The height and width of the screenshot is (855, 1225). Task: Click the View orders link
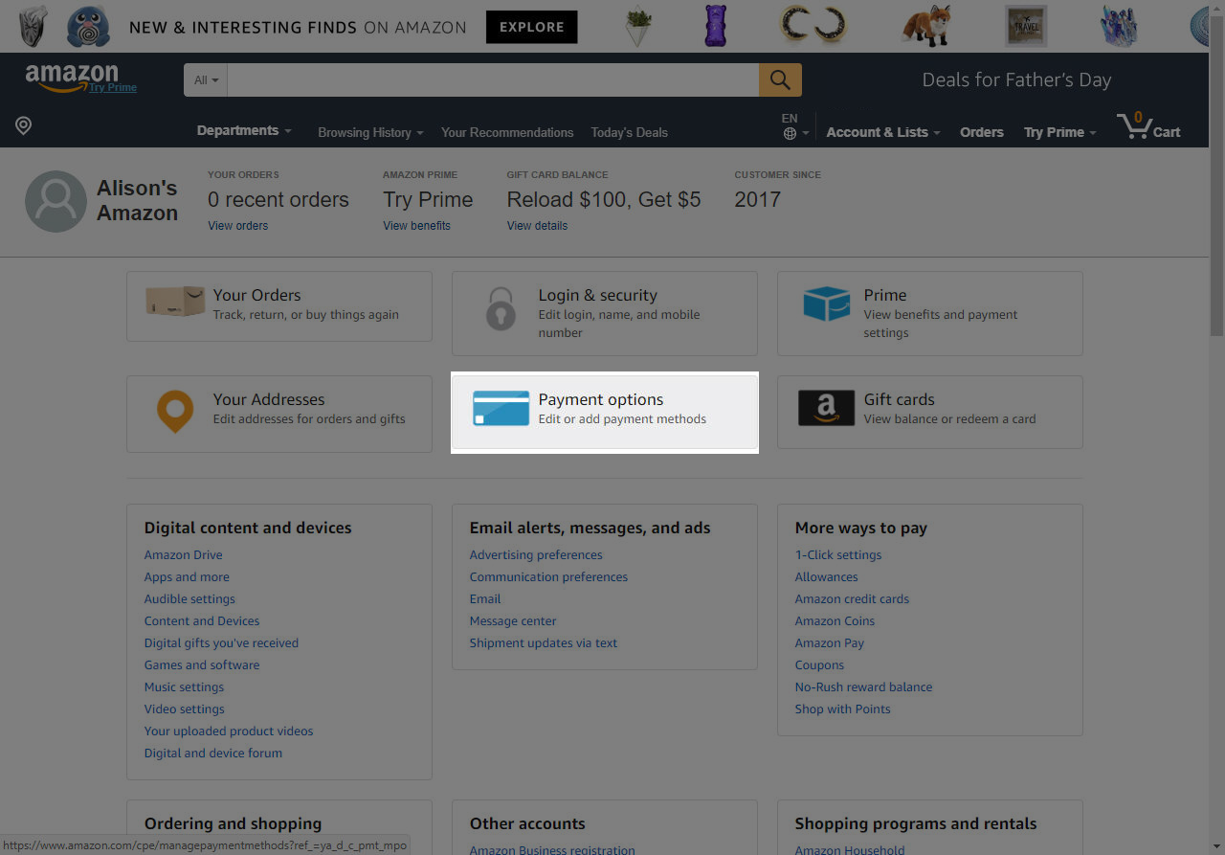[237, 226]
